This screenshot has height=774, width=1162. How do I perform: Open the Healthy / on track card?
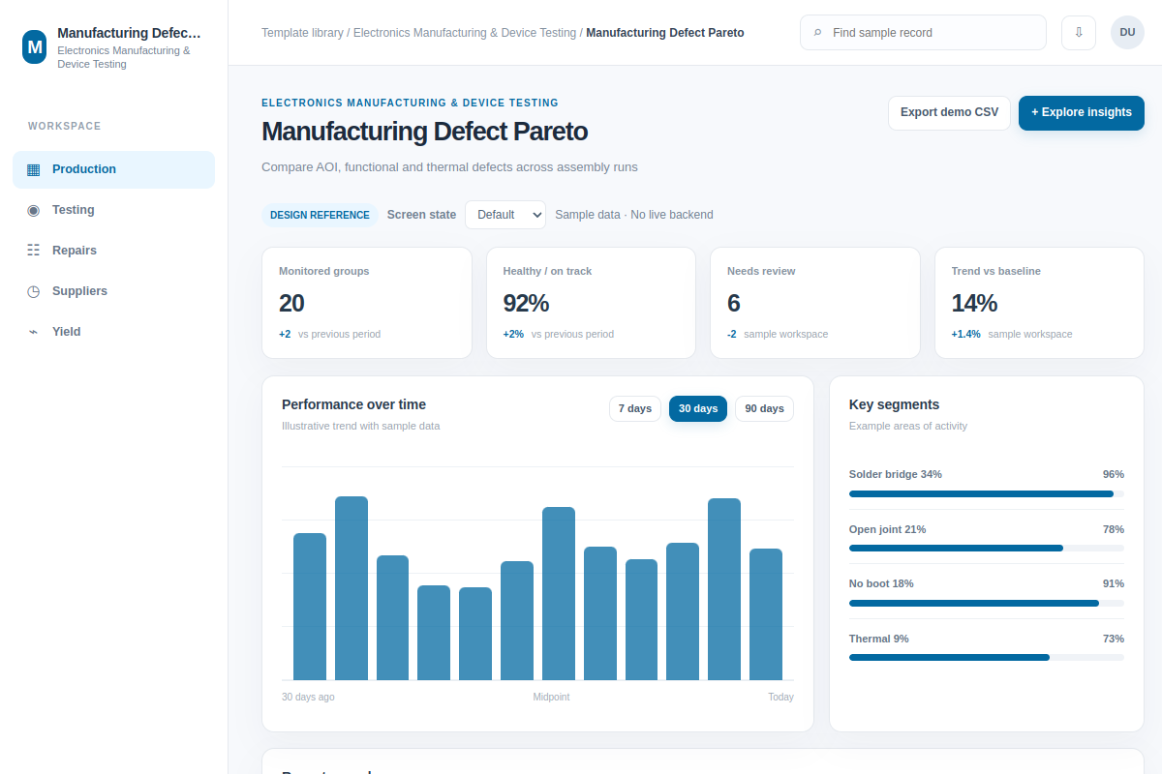point(591,303)
